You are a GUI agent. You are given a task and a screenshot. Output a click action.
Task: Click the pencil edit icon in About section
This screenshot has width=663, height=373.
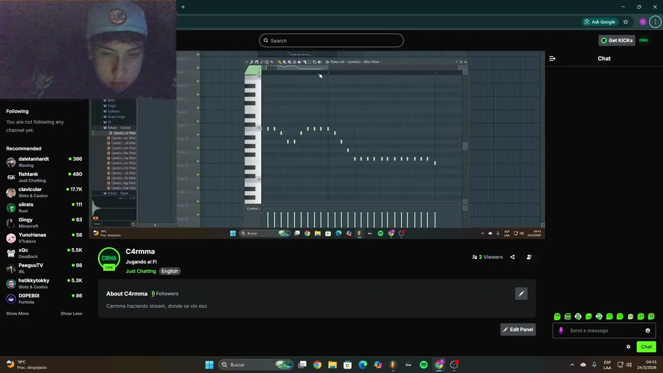521,294
